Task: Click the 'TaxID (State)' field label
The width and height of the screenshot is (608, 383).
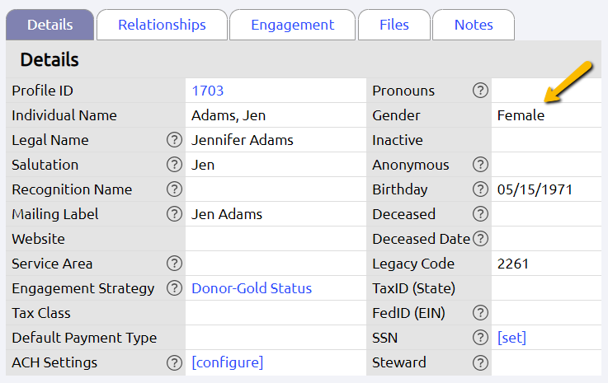Action: [414, 288]
